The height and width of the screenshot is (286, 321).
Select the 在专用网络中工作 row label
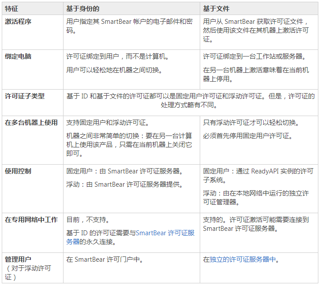coord(31,220)
